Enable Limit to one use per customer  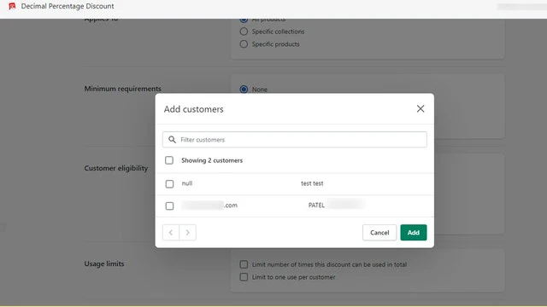[244, 277]
